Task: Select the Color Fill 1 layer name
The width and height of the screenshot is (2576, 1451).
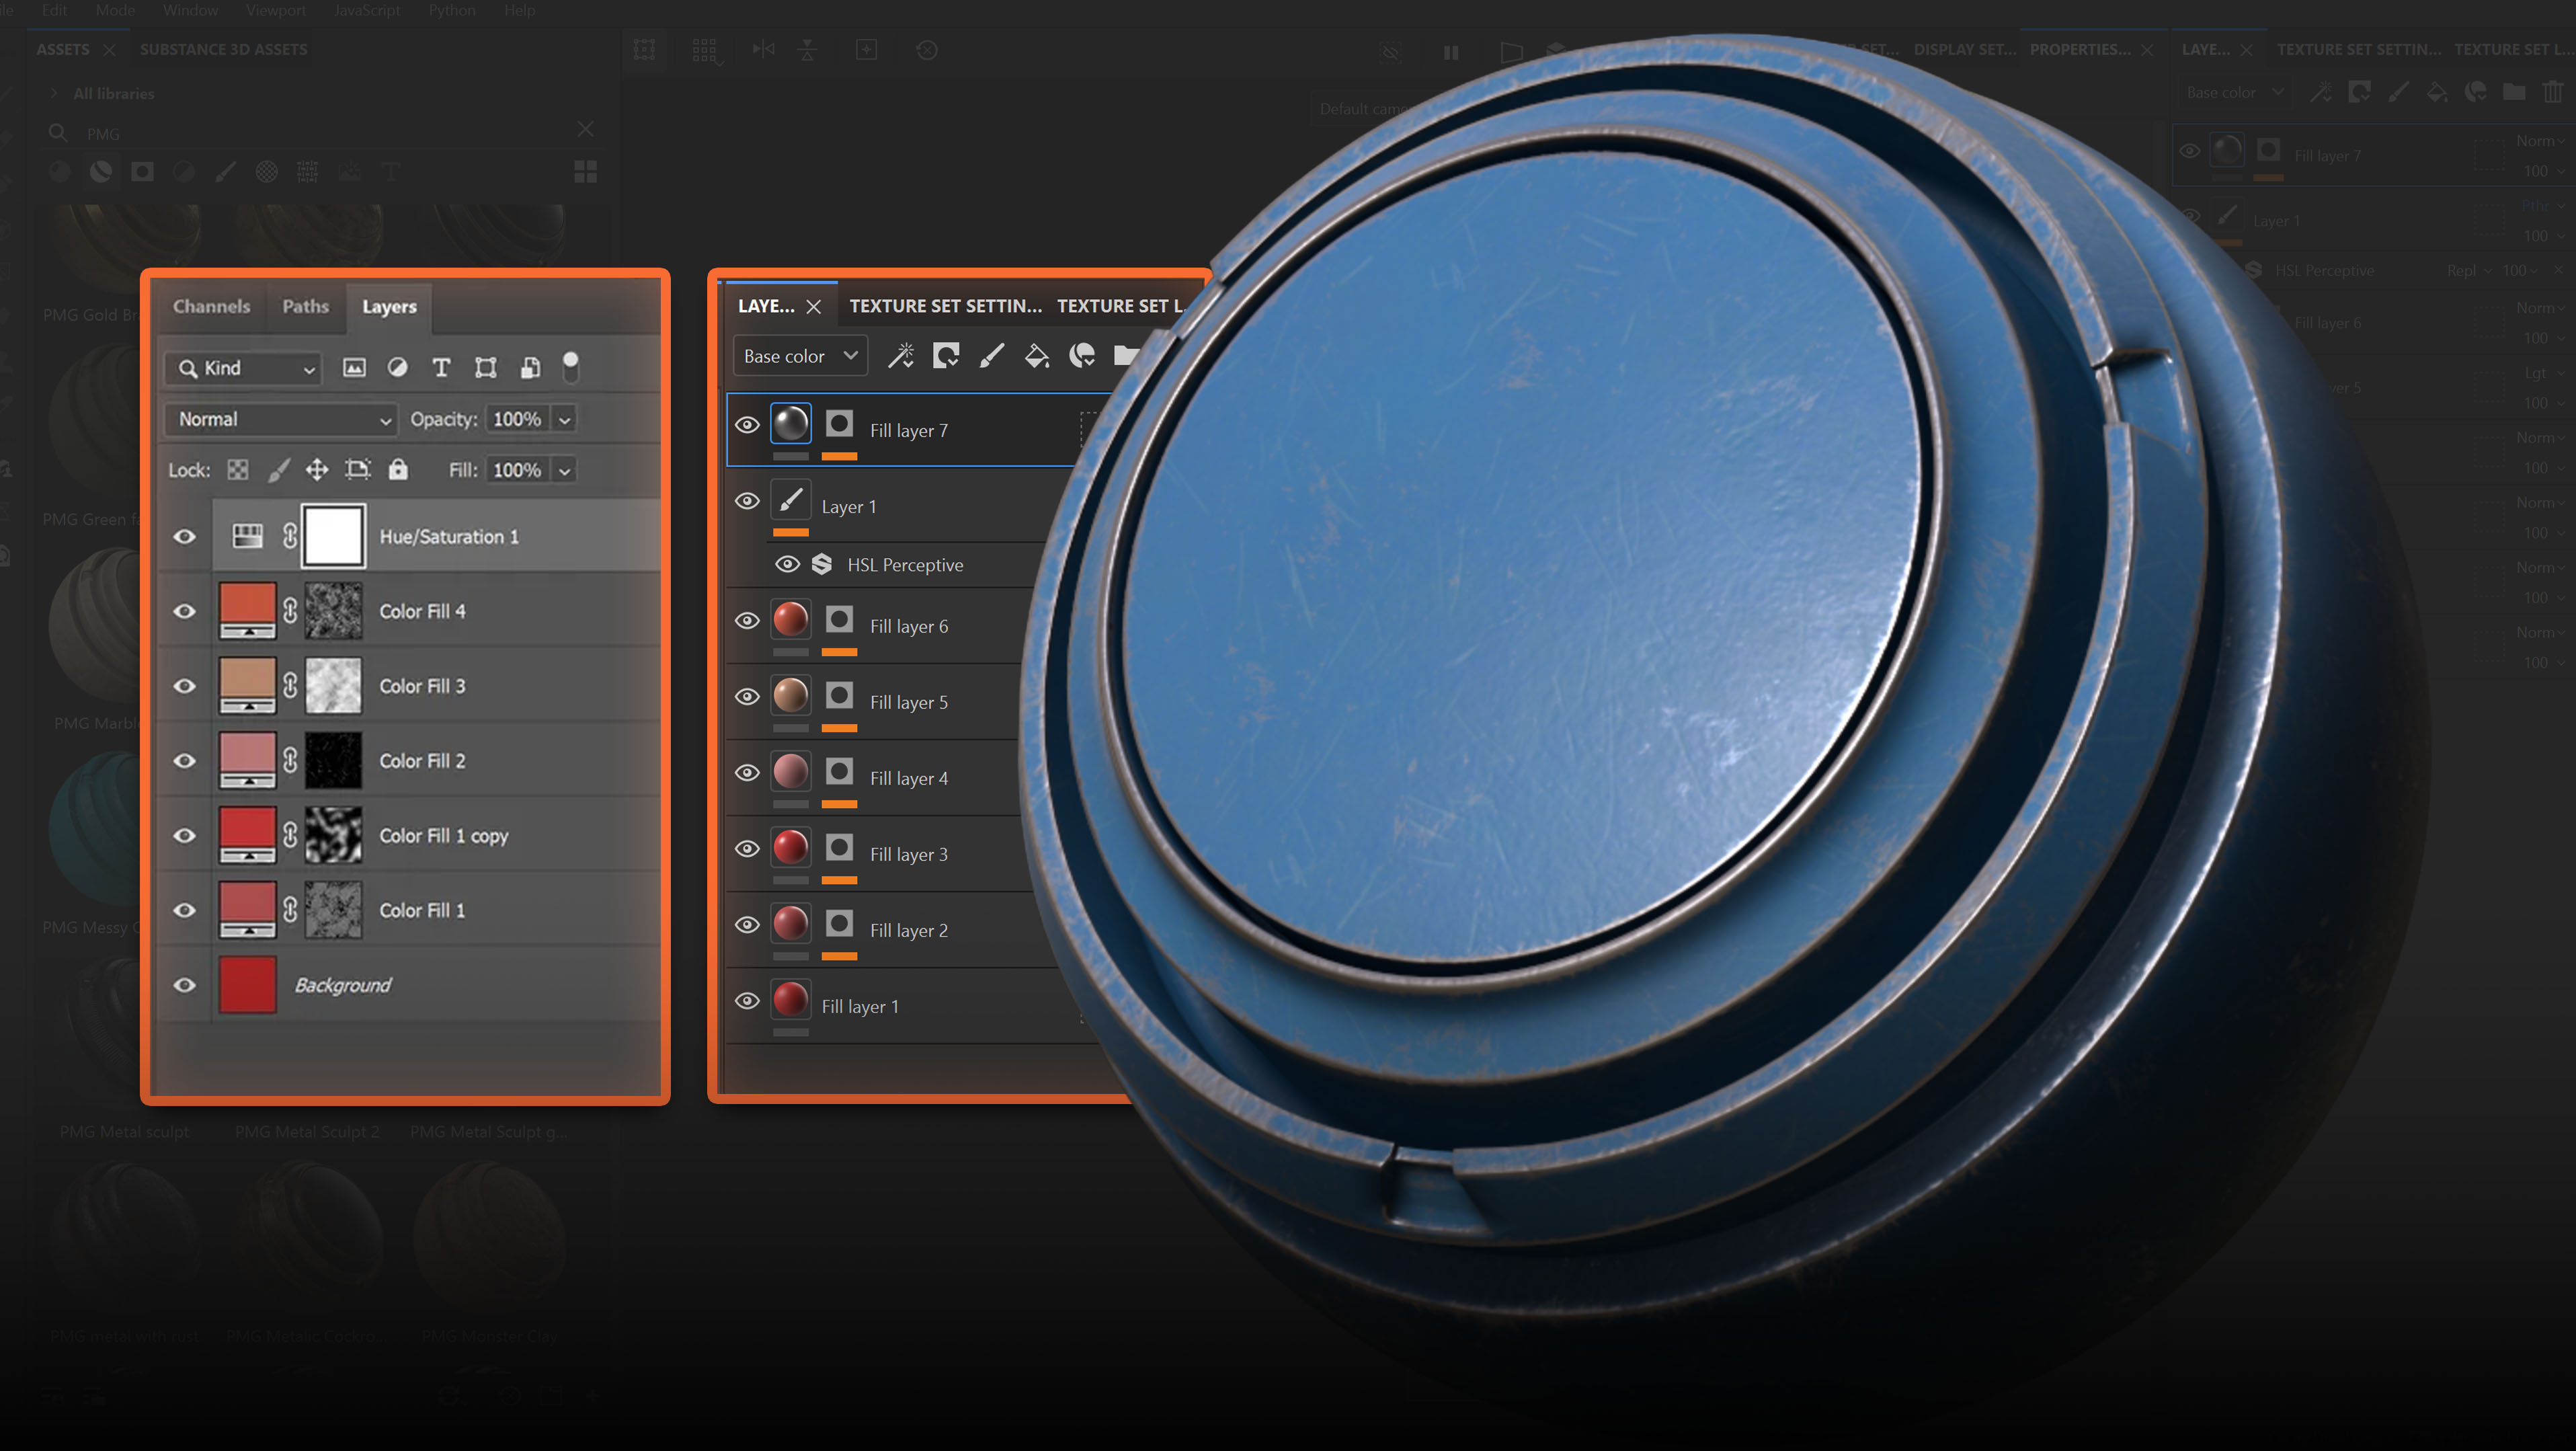Action: 422,911
